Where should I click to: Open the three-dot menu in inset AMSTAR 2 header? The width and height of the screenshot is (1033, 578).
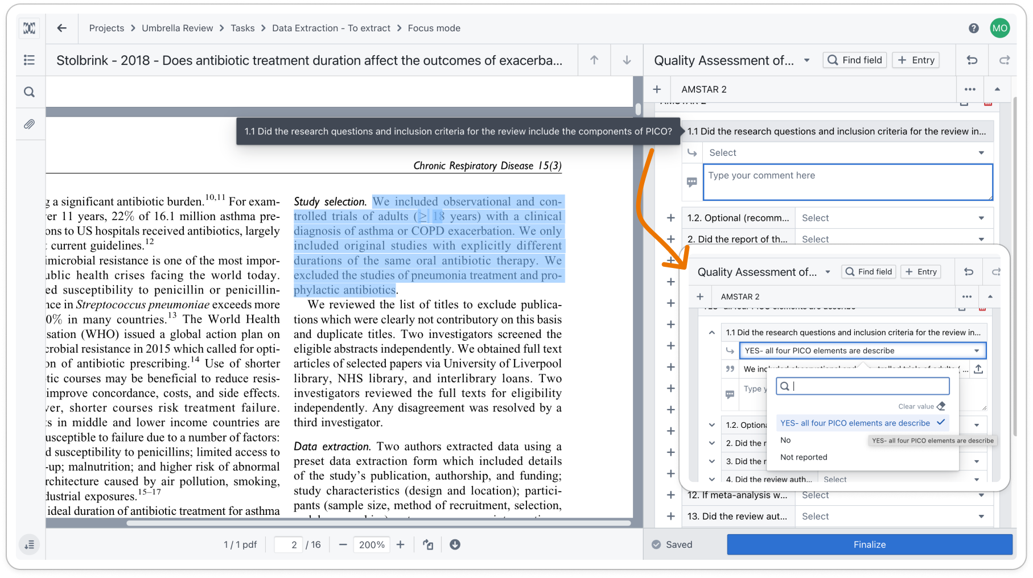point(966,296)
